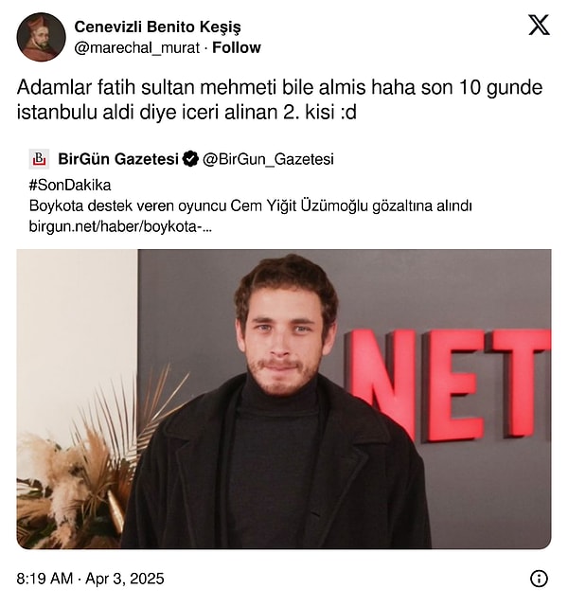Click BirGün Gazetesi's verified badge
This screenshot has height=607, width=568.
[190, 159]
